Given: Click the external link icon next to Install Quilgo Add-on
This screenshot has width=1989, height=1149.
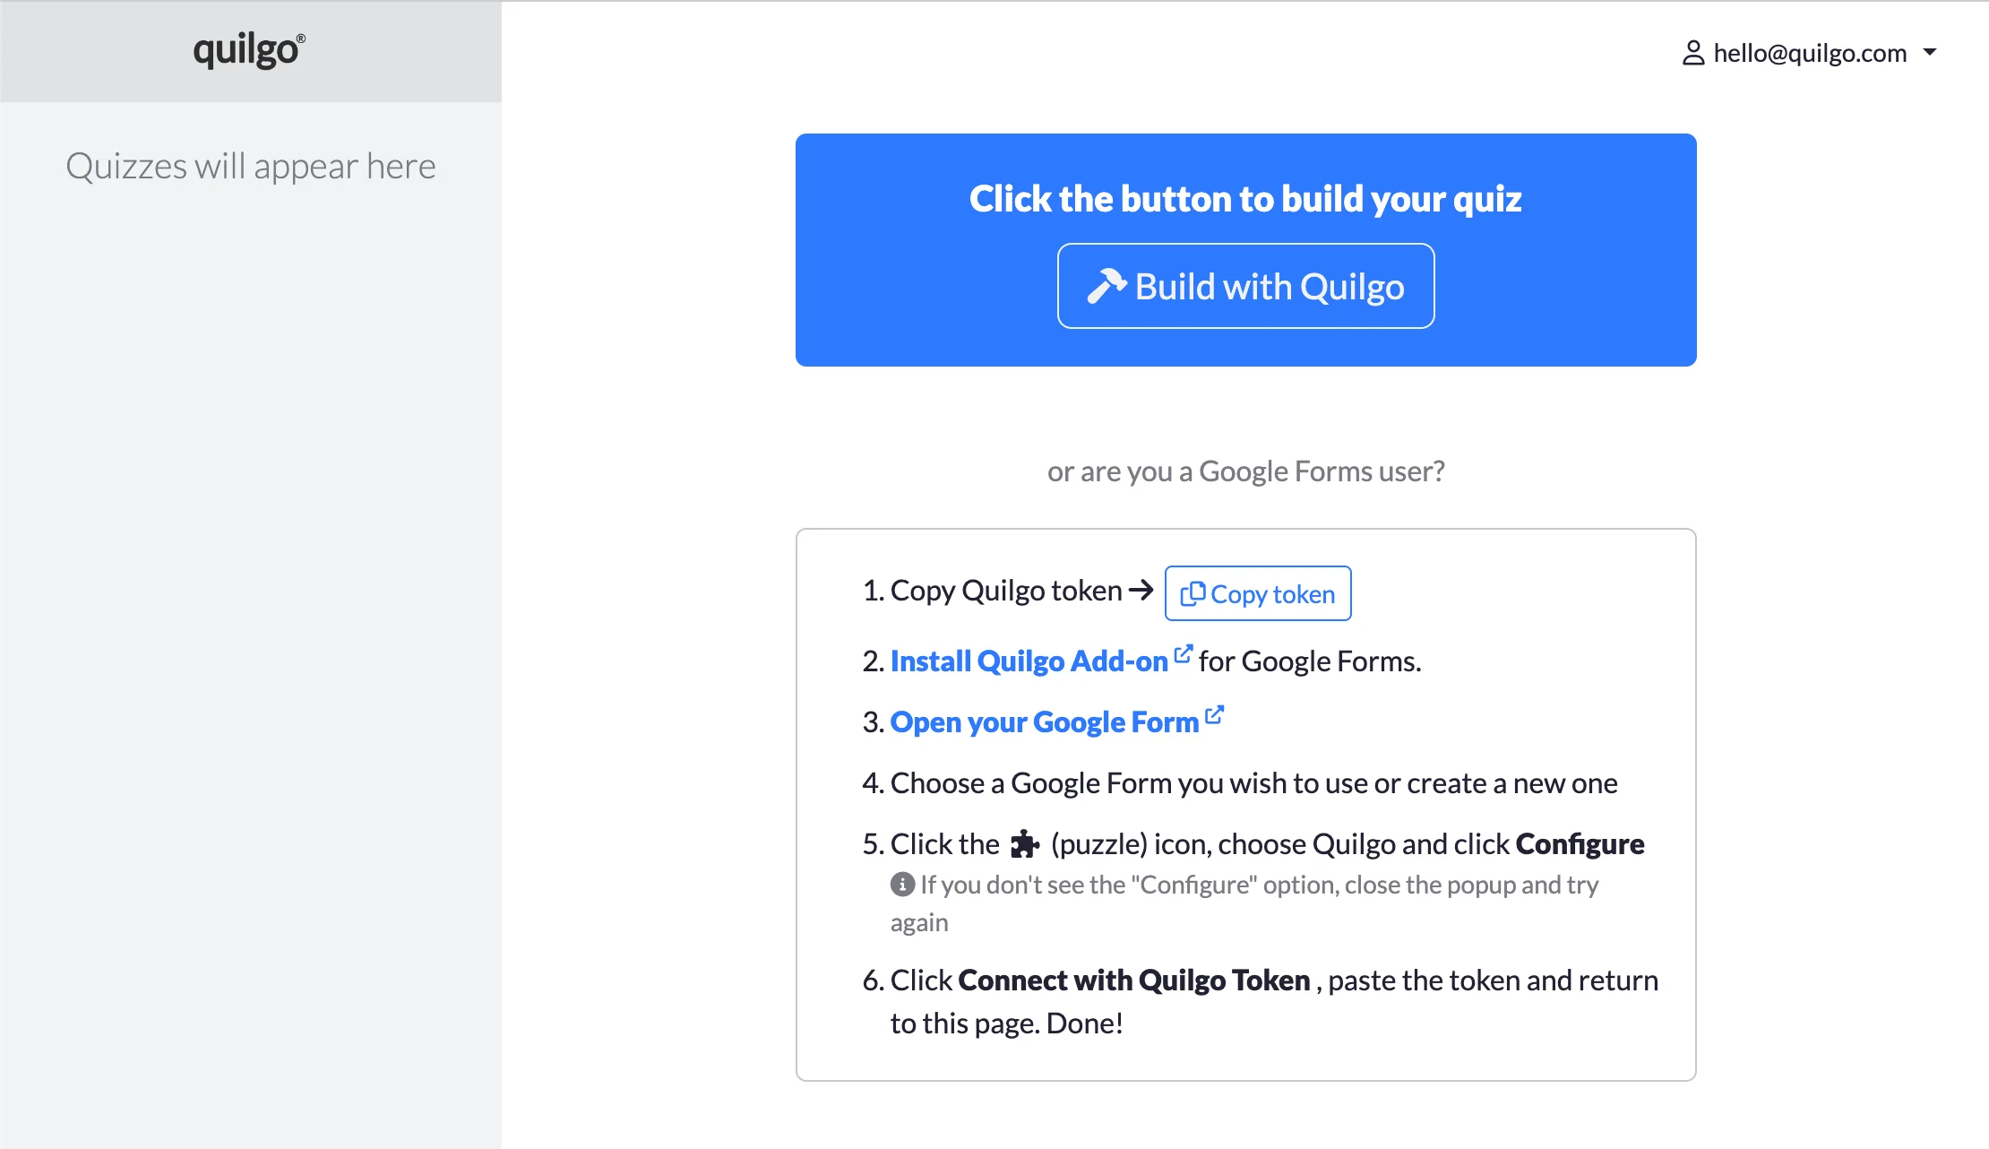Looking at the screenshot, I should point(1184,651).
